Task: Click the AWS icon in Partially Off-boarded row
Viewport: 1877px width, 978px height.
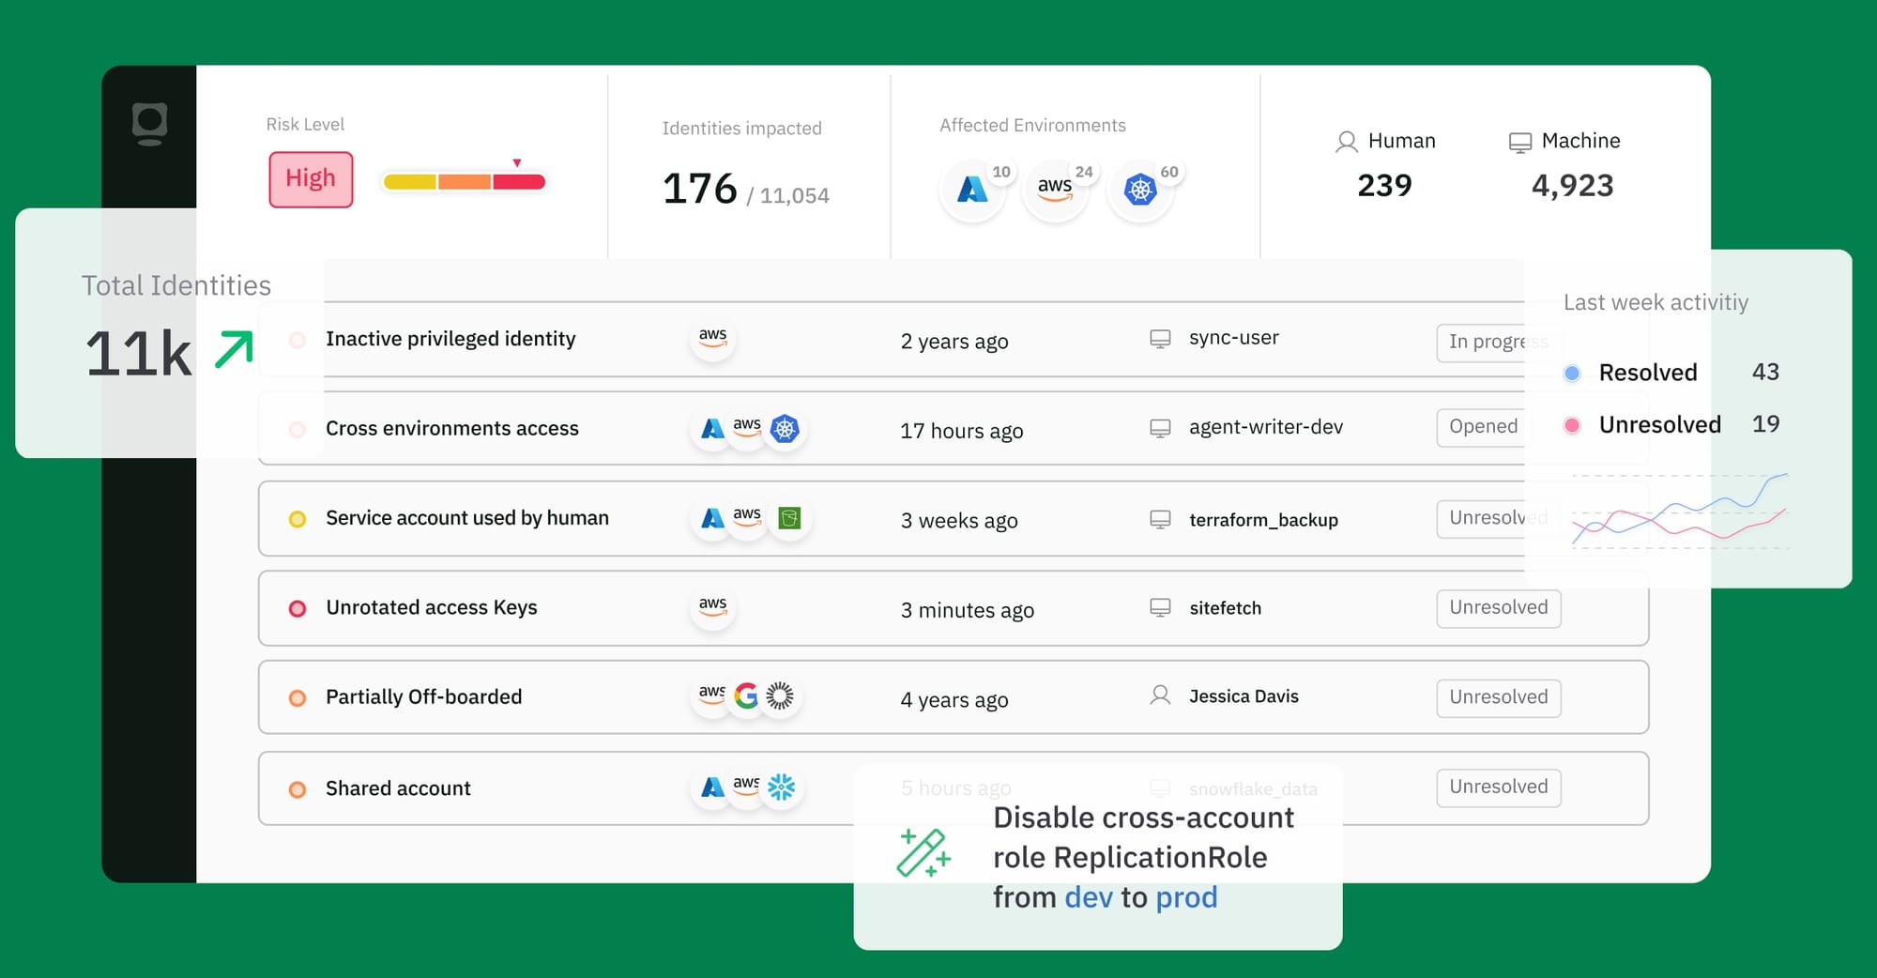Action: (x=711, y=696)
